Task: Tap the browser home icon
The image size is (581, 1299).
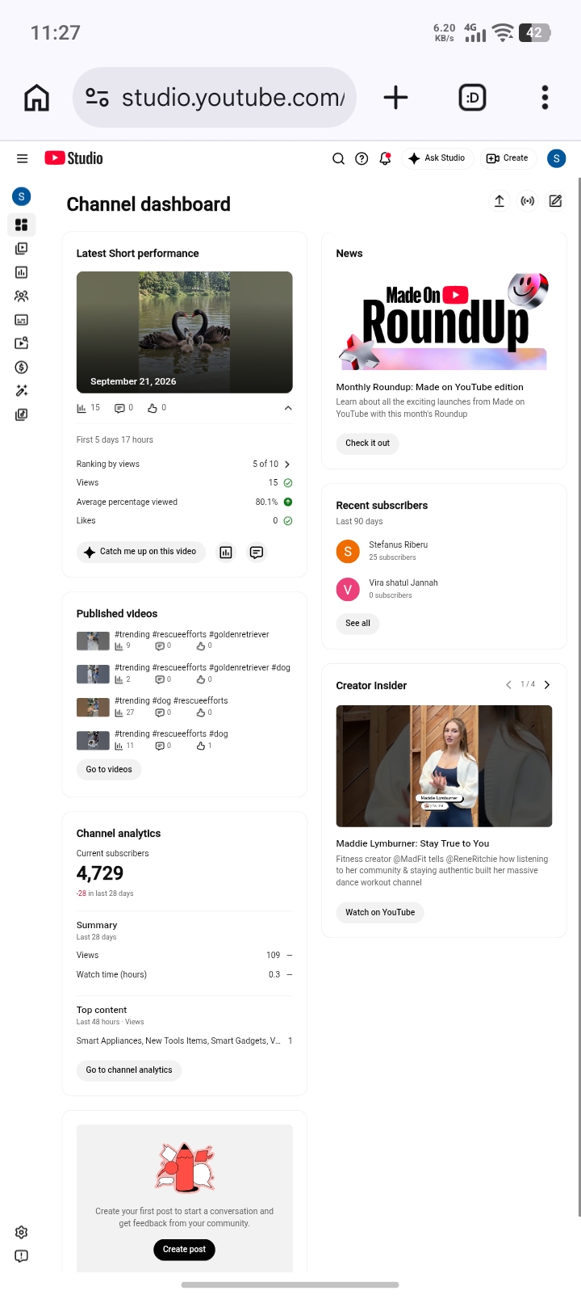Action: (x=37, y=98)
